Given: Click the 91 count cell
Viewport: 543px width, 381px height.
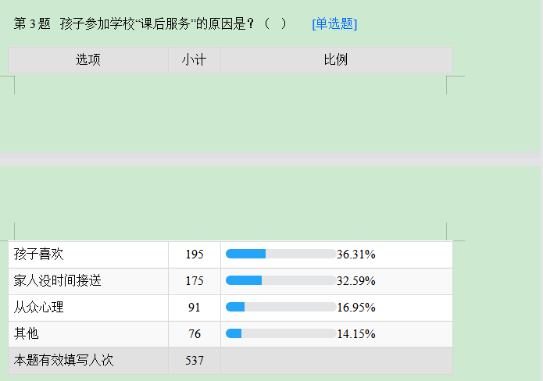Looking at the screenshot, I should click(195, 308).
